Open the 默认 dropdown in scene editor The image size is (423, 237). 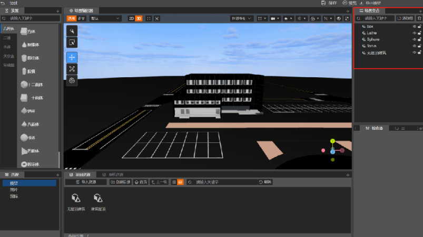tap(105, 18)
